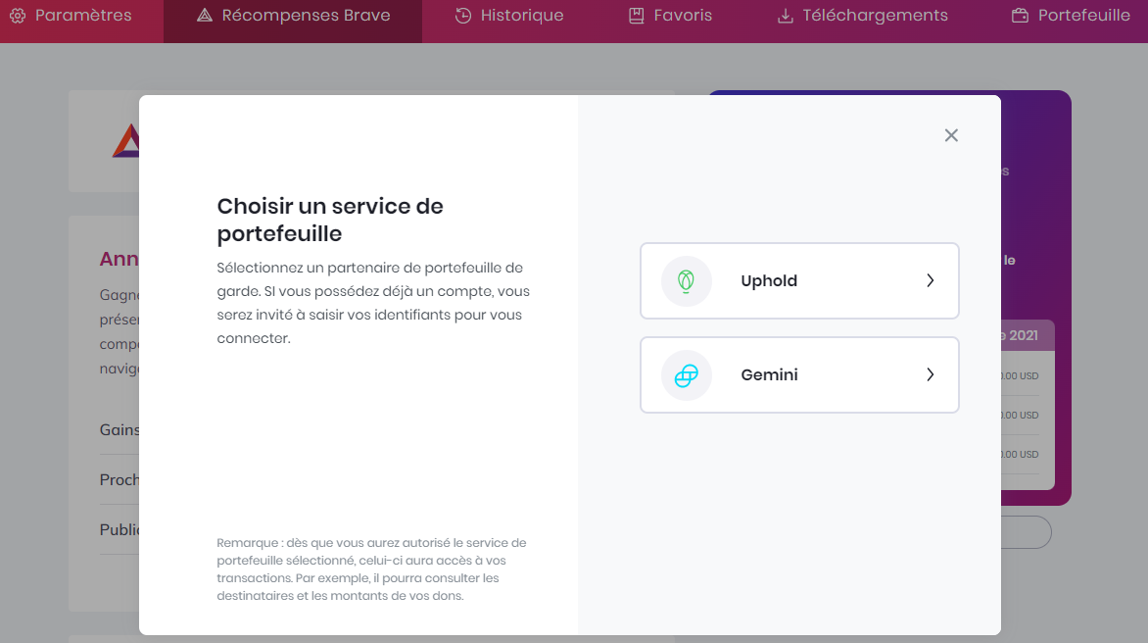
Task: Switch to the Récompenses Brave tab
Action: point(306,16)
